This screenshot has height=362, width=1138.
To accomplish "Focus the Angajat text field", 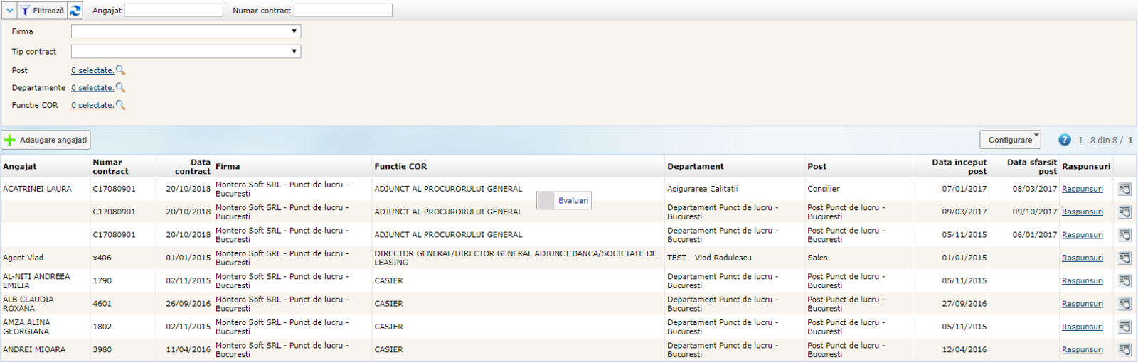I will [x=174, y=11].
